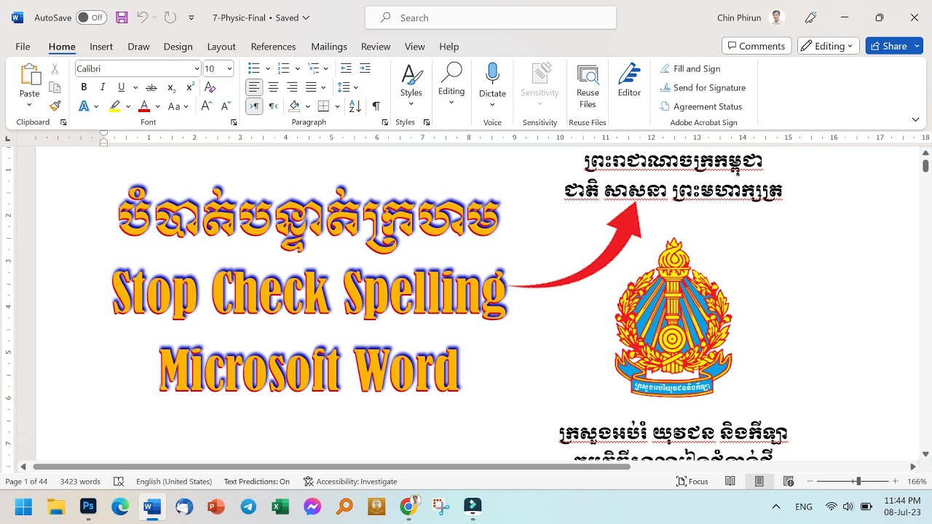Image resolution: width=932 pixels, height=524 pixels.
Task: Increase font size with grow font icon
Action: (x=207, y=106)
